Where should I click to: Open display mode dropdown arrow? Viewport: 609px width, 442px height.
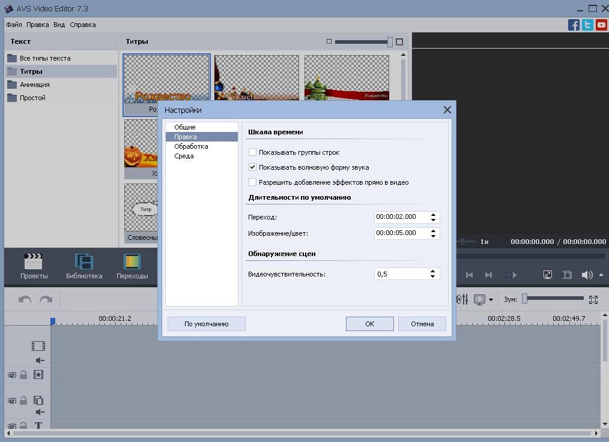[x=491, y=300]
